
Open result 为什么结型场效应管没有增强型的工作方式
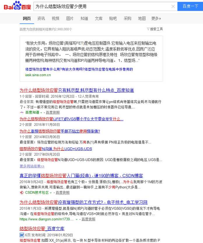pos(83,202)
